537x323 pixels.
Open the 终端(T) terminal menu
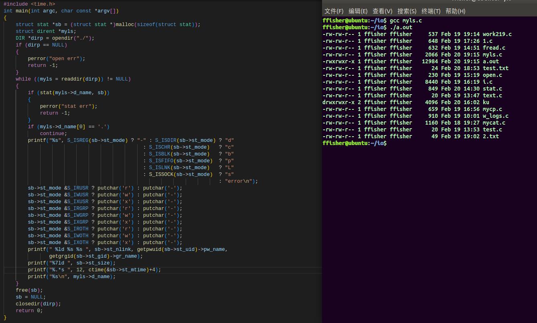431,11
